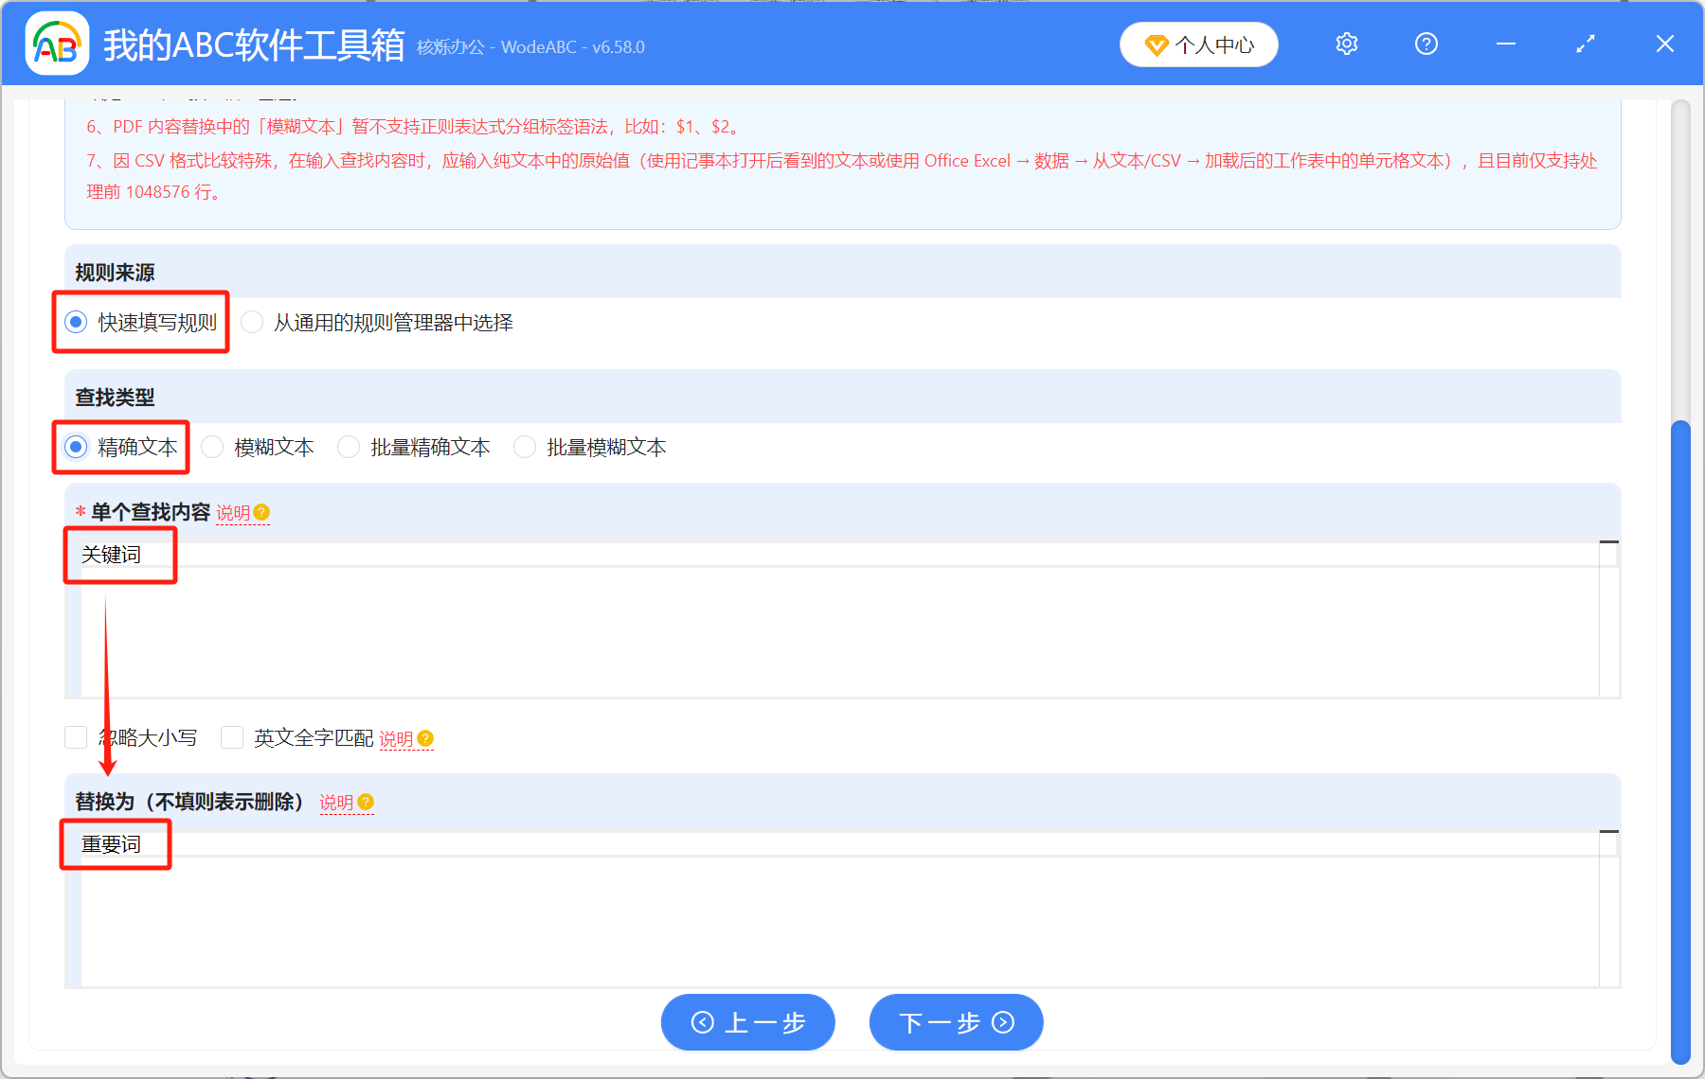This screenshot has width=1705, height=1079.
Task: Open the 说明 help icon beside 单个查找内容
Action: click(x=262, y=512)
